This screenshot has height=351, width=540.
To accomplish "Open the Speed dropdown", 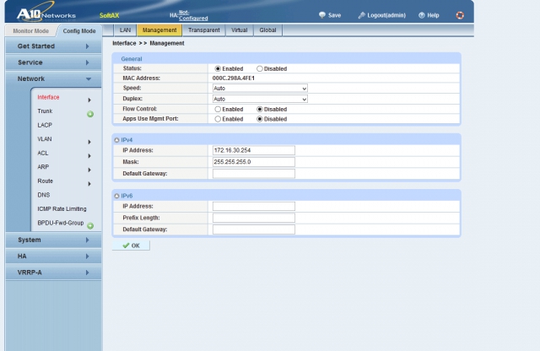I will pos(260,89).
